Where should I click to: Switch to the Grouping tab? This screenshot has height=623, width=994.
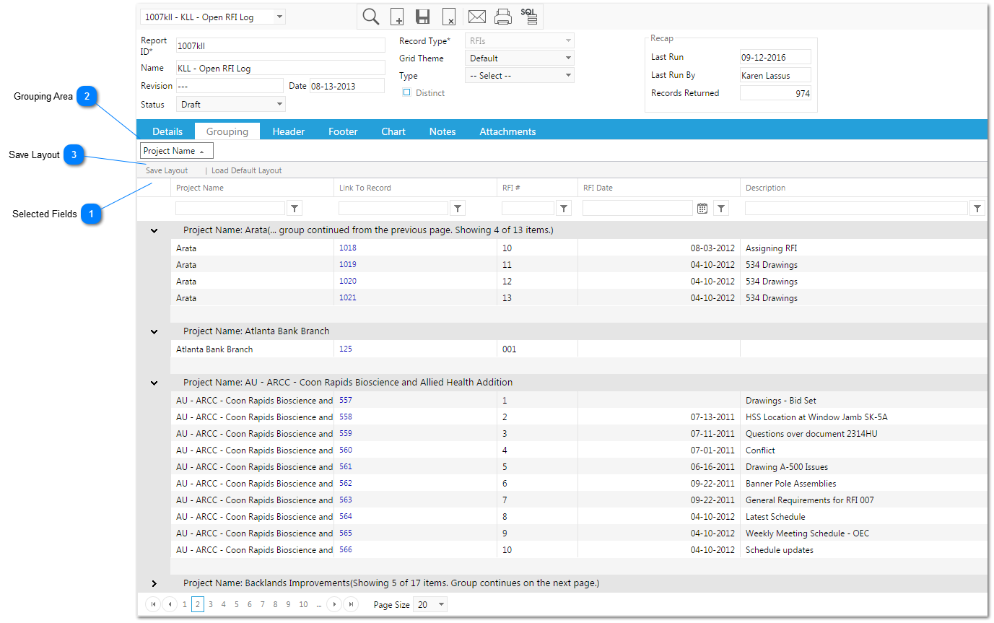coord(227,131)
